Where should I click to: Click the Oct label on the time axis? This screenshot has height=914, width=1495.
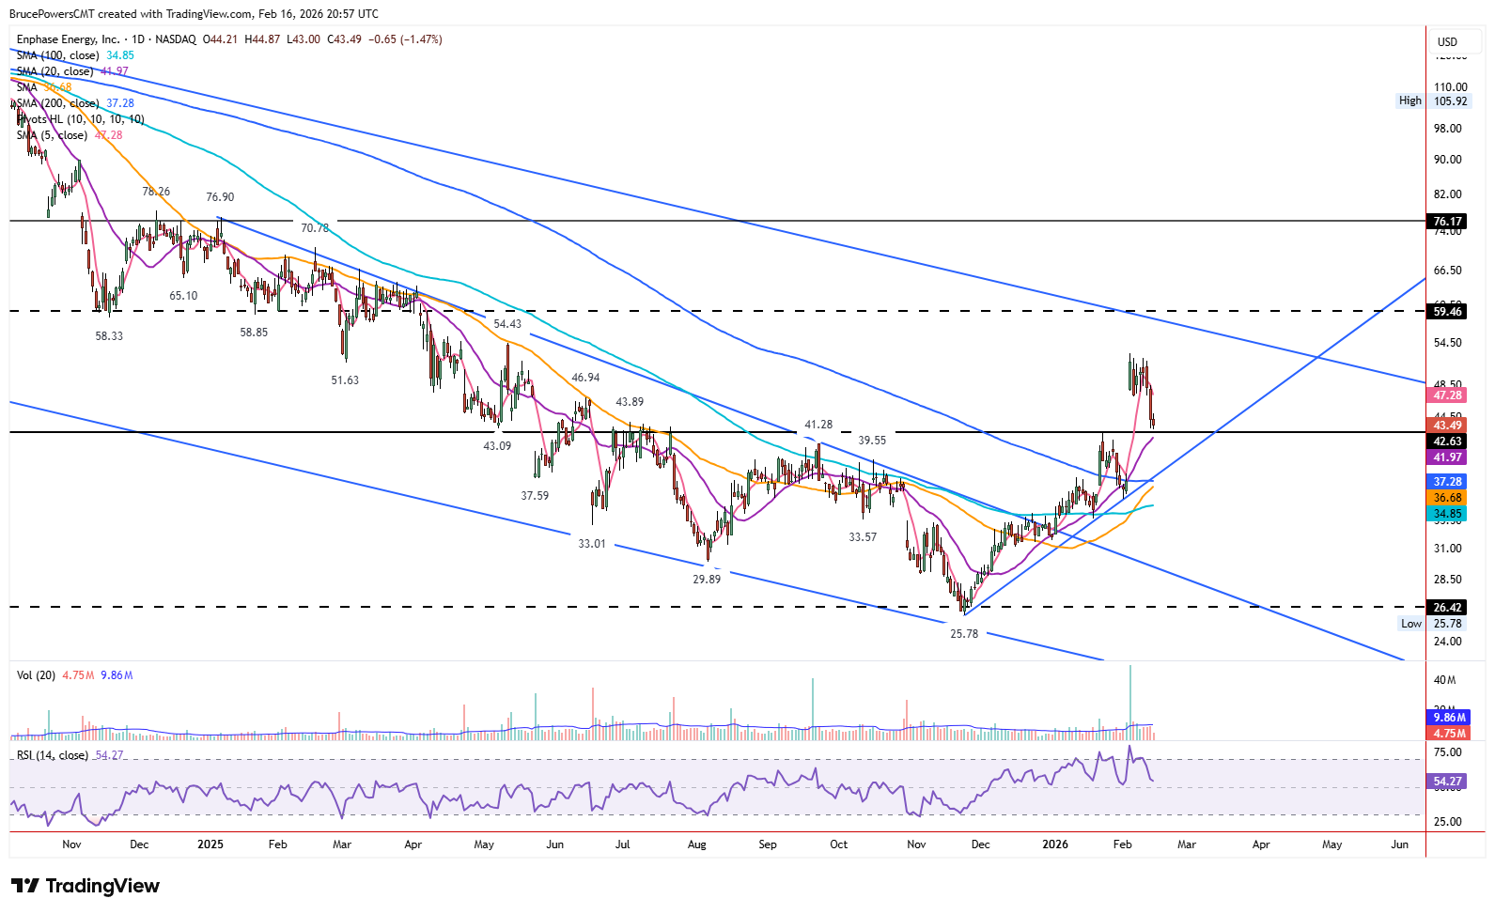coord(838,844)
